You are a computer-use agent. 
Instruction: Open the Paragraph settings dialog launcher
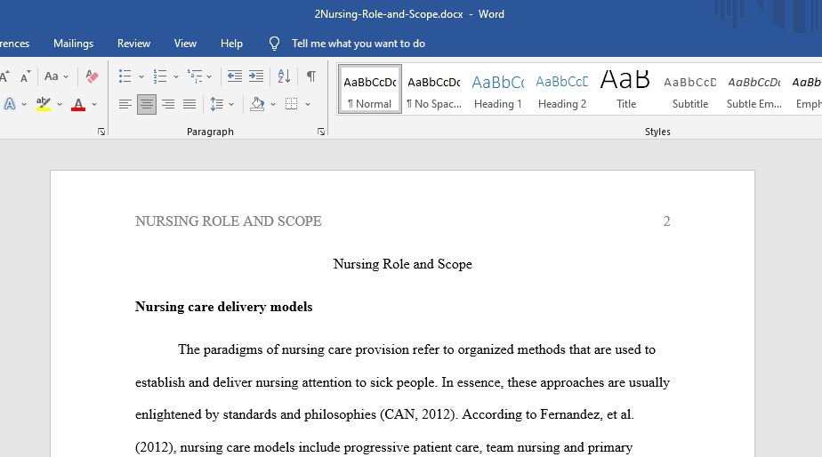click(x=321, y=132)
